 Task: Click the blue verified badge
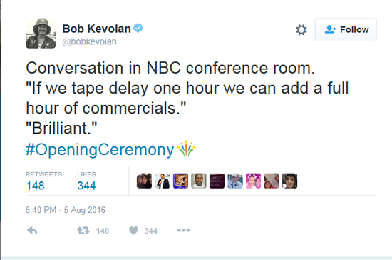tap(138, 28)
